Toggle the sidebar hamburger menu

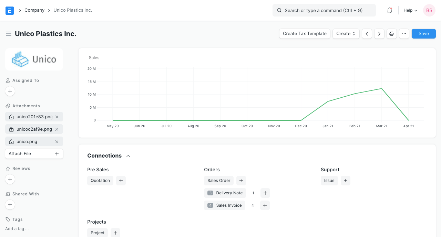pos(9,34)
